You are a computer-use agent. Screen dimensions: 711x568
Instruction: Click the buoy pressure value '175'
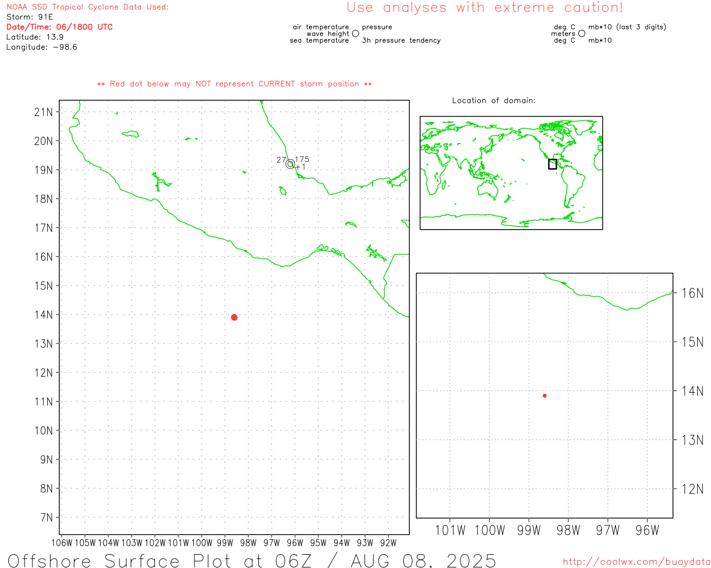302,159
